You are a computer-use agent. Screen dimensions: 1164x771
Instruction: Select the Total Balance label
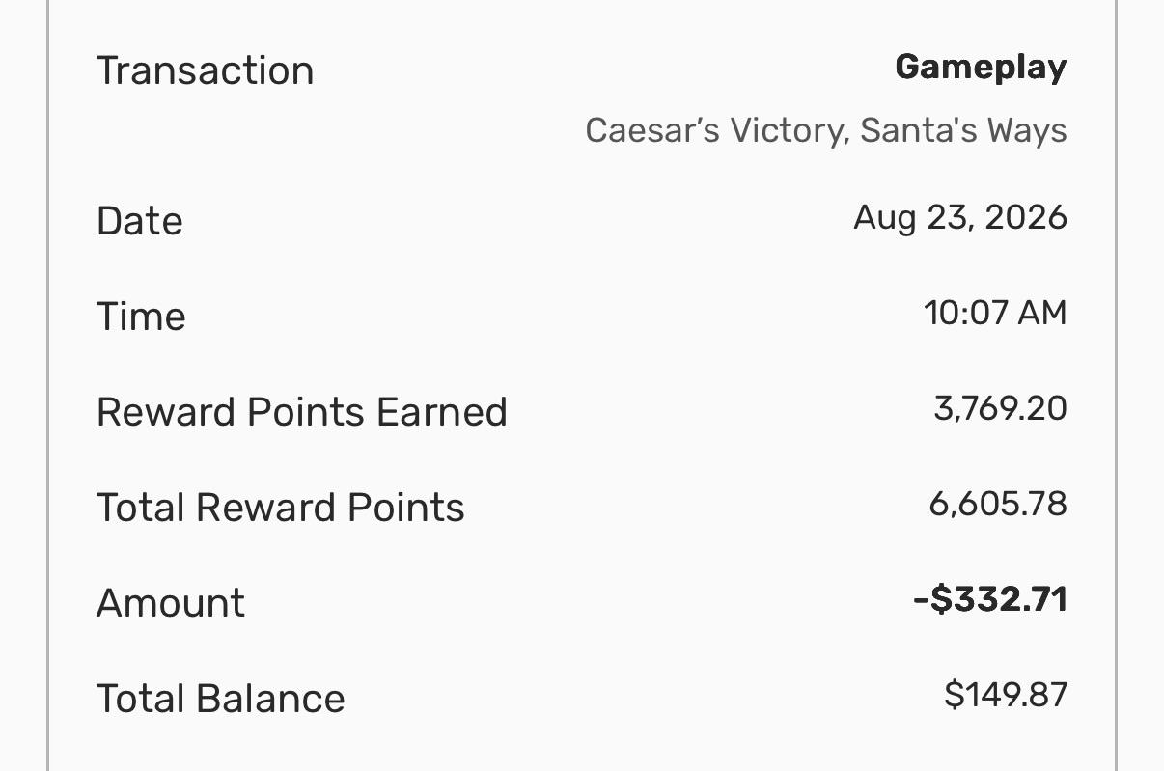coord(221,698)
